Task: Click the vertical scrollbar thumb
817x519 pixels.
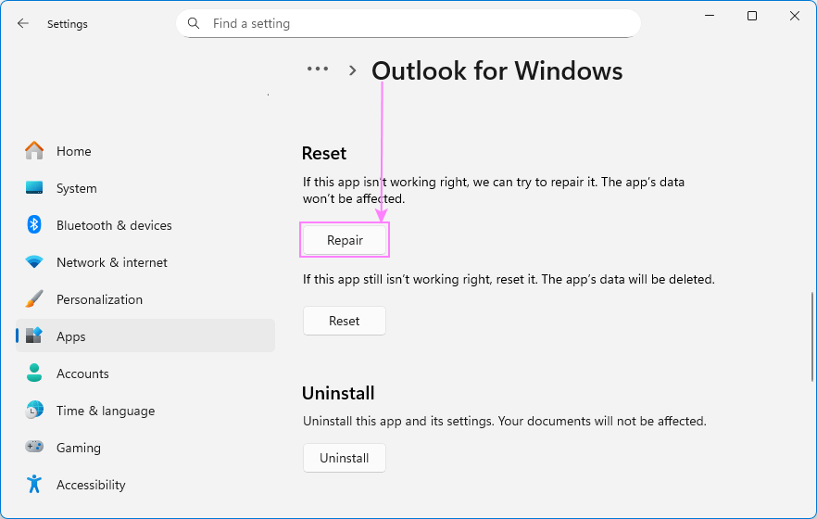Action: [811, 337]
